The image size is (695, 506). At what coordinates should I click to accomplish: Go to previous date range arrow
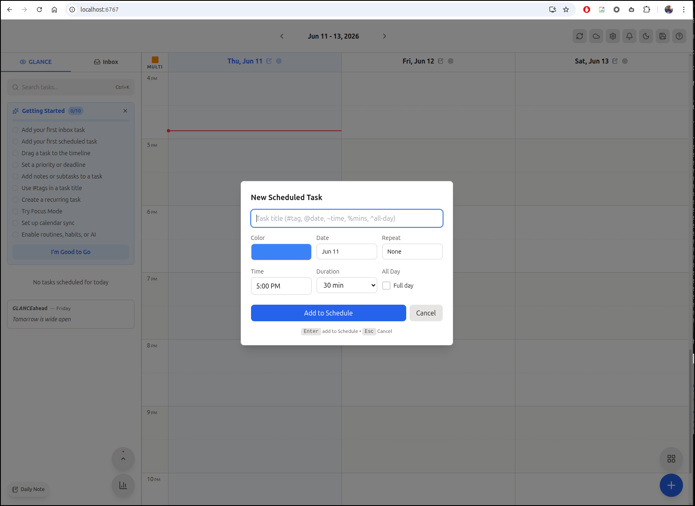(282, 36)
